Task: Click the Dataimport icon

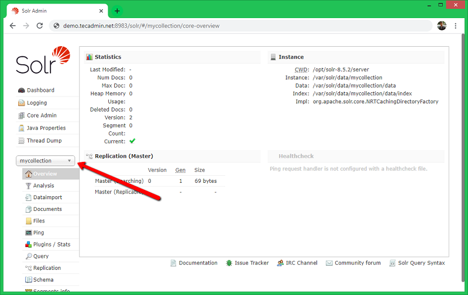Action: point(28,197)
